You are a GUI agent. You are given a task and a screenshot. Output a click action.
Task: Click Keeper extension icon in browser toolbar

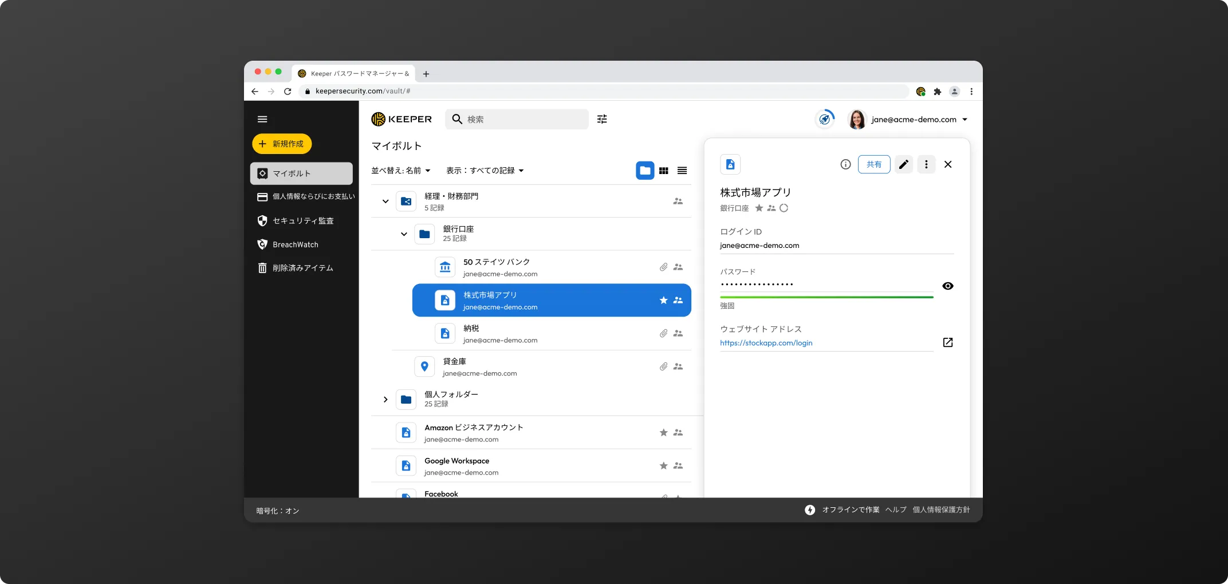click(x=921, y=91)
